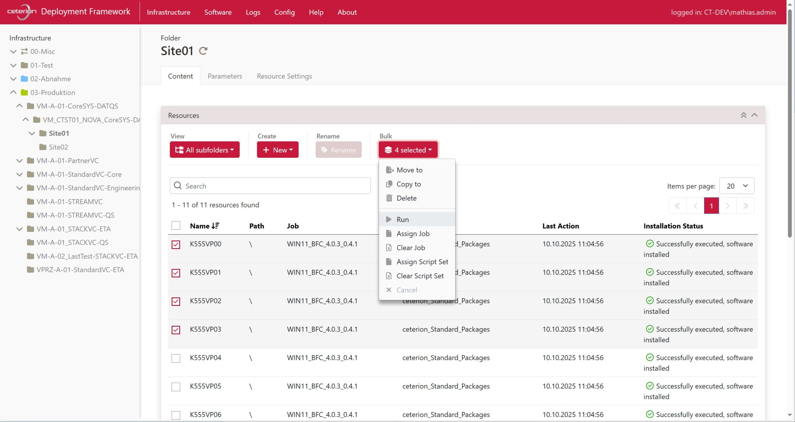The image size is (795, 422).
Task: Click the double-chevron collapse-all icon in Resources header
Action: tap(743, 115)
